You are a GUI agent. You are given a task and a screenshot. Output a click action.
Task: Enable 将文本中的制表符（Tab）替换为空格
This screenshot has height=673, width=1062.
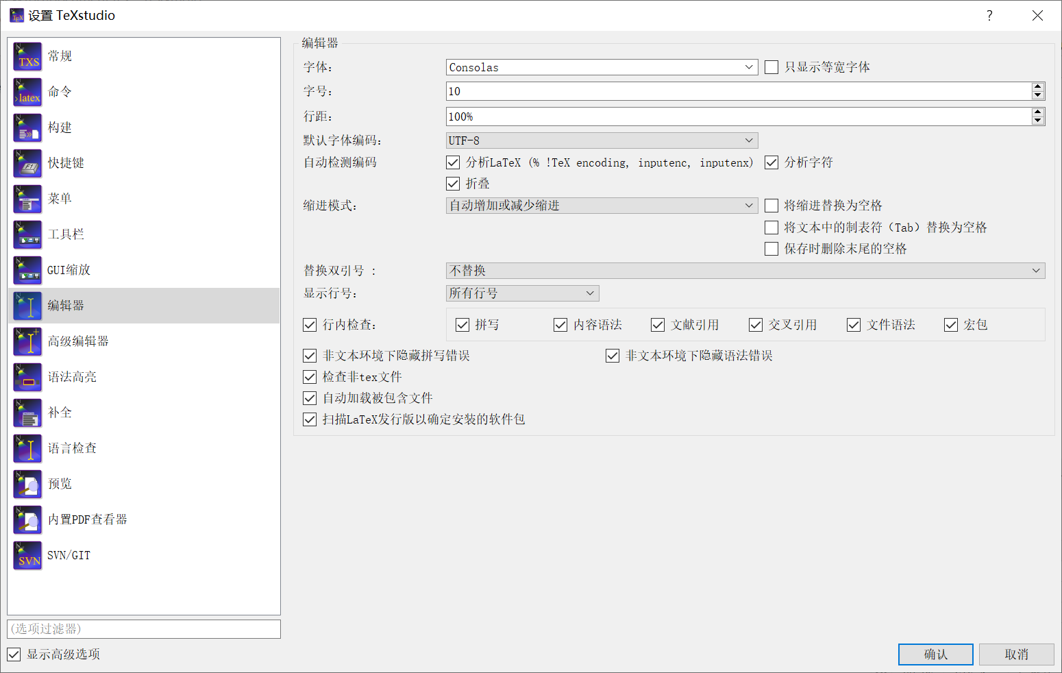tap(771, 228)
